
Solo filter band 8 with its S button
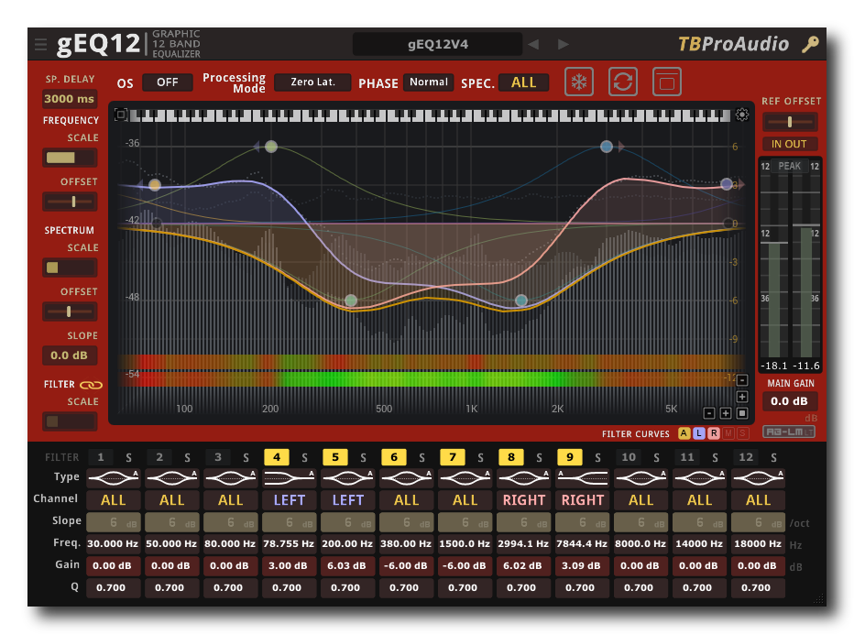point(539,458)
